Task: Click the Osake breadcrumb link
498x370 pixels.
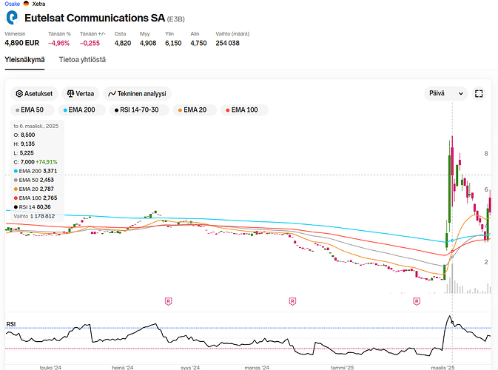Action: coord(13,4)
